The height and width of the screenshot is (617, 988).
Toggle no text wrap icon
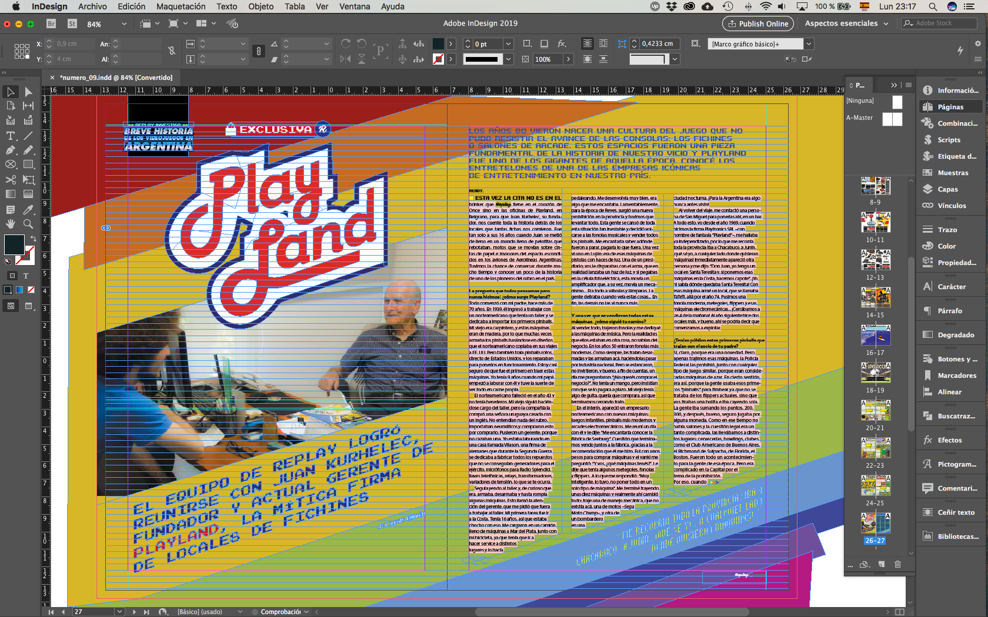pos(588,43)
